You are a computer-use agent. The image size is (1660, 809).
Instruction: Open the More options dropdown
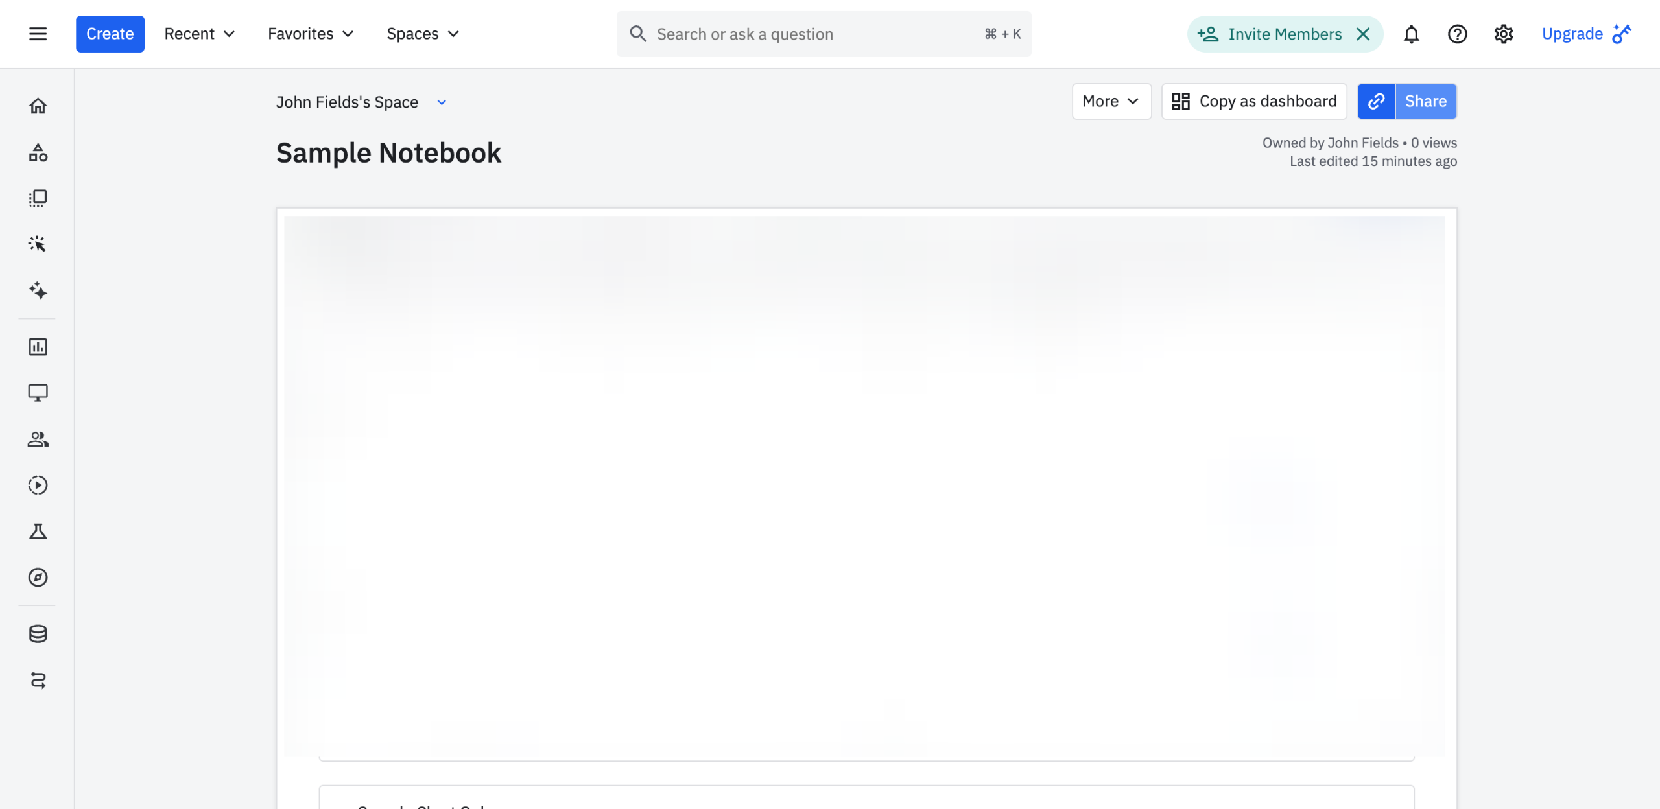point(1111,101)
